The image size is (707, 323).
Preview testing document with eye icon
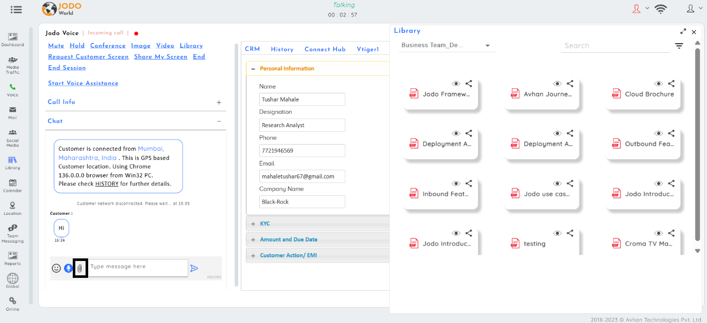tap(557, 233)
